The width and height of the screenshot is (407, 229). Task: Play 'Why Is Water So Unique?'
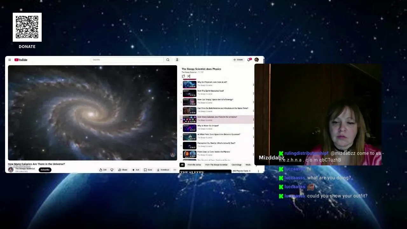[x=208, y=126]
